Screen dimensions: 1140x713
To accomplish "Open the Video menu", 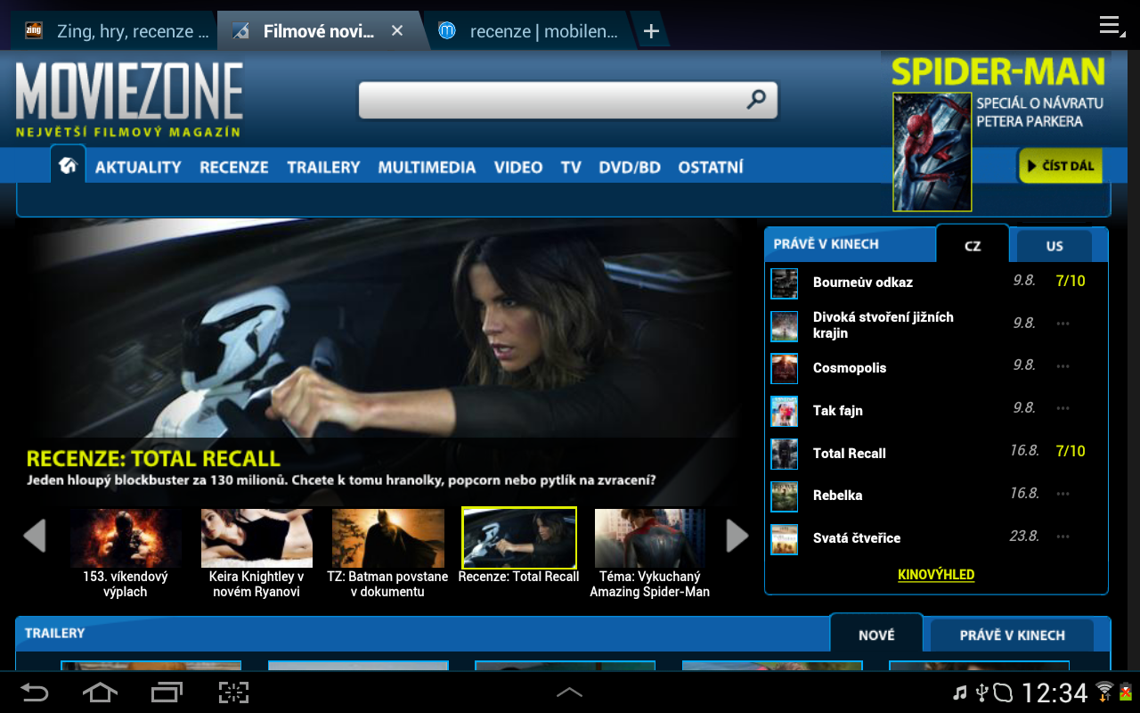I will click(x=518, y=167).
